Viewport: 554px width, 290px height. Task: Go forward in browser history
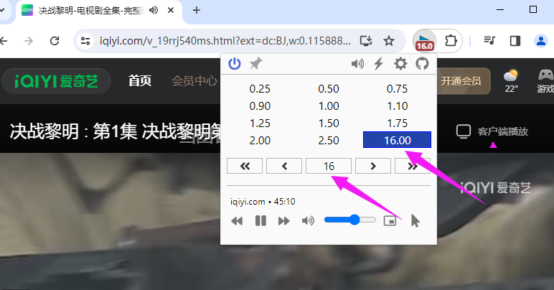pos(29,41)
